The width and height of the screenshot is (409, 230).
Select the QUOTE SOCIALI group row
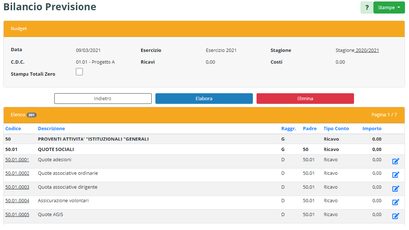[x=56, y=150]
